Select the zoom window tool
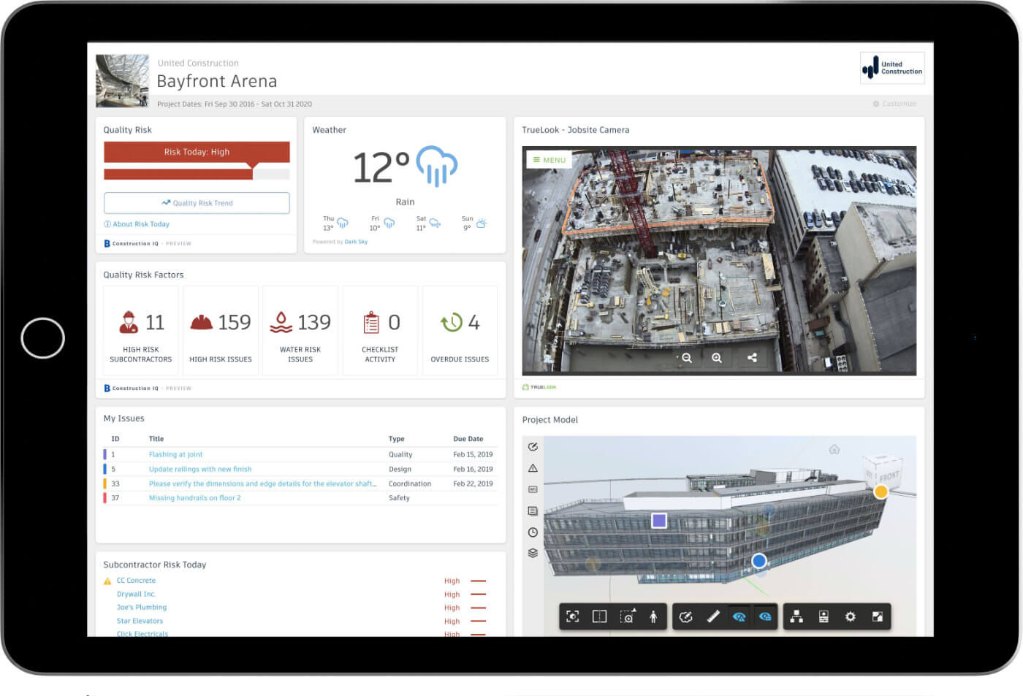This screenshot has width=1023, height=696. 627,616
